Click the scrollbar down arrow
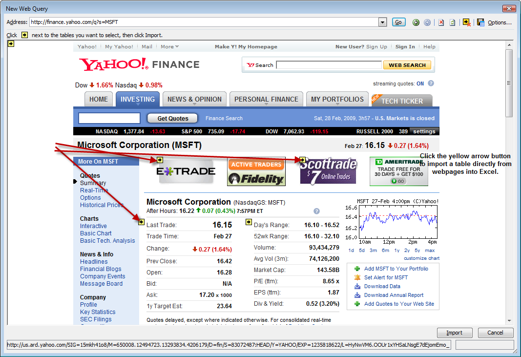Viewport: 521px width, 357px height. [509, 321]
